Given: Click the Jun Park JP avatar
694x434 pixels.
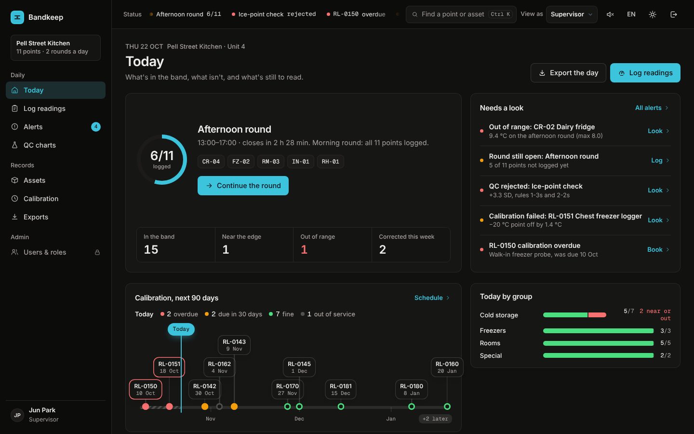Looking at the screenshot, I should tap(17, 415).
